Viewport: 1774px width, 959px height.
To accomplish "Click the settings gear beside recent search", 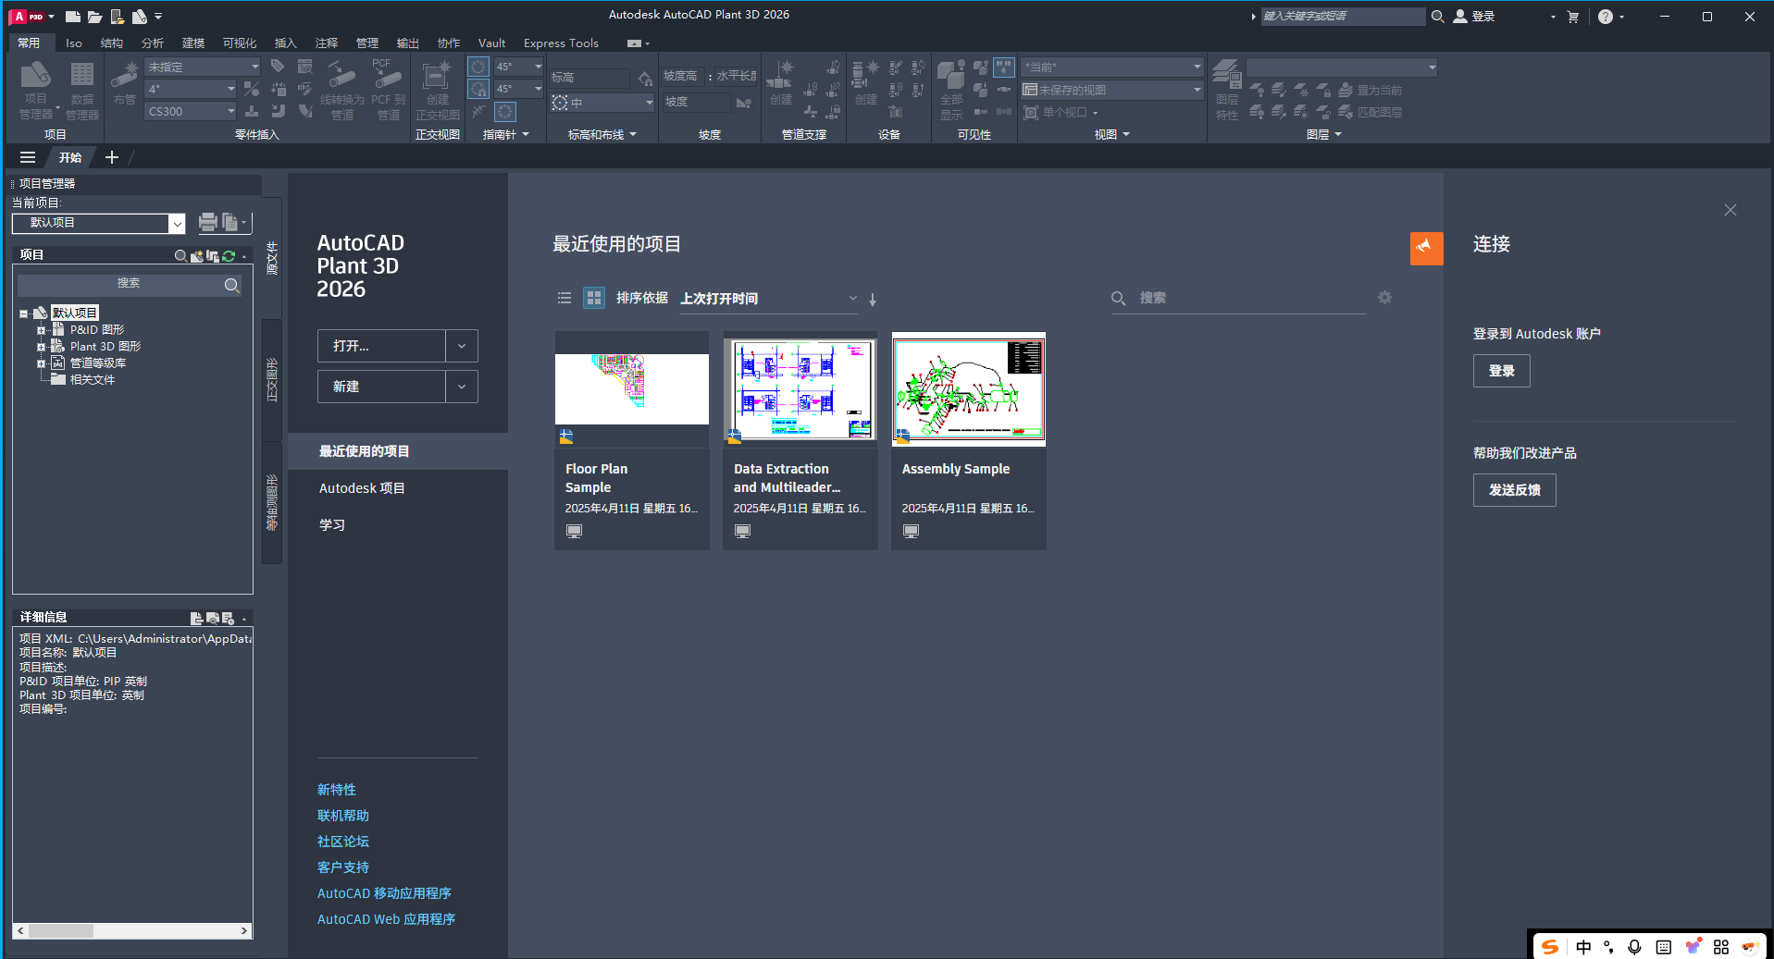I will click(1384, 298).
